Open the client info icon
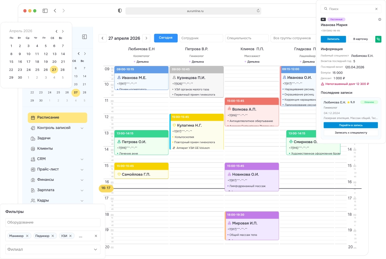386x259 pixels. click(x=380, y=20)
